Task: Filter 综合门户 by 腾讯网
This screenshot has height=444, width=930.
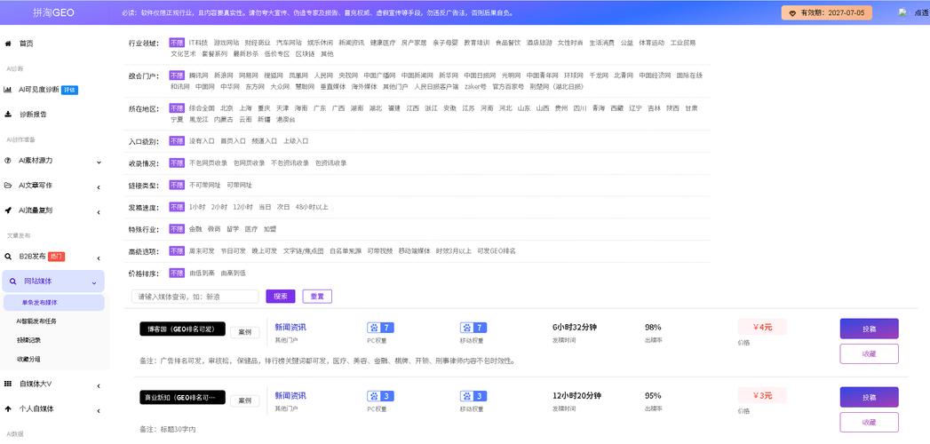Action: click(x=198, y=75)
